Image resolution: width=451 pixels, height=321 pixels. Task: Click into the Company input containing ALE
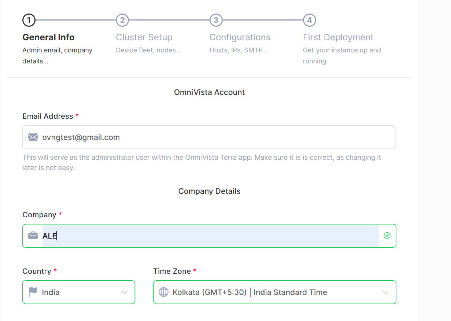coord(209,236)
